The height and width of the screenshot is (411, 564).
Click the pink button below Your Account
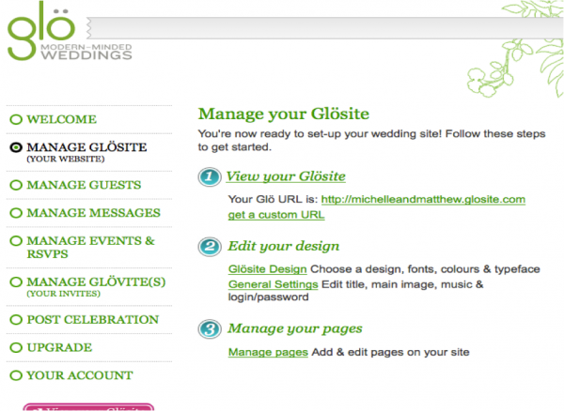tap(88, 407)
